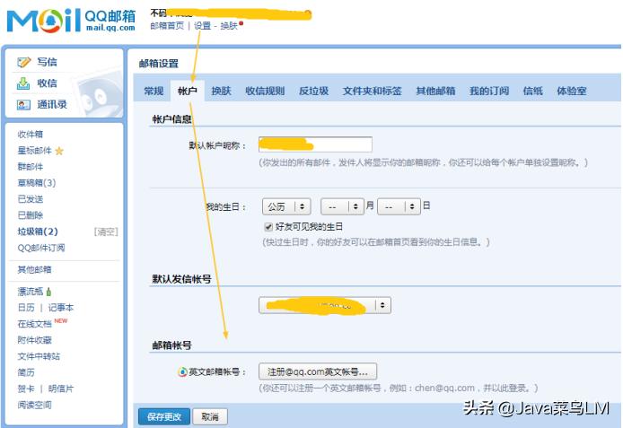Open the 体验室 tab

click(x=572, y=91)
